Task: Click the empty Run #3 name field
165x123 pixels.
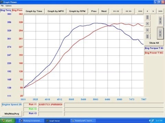Action: click(x=51, y=114)
